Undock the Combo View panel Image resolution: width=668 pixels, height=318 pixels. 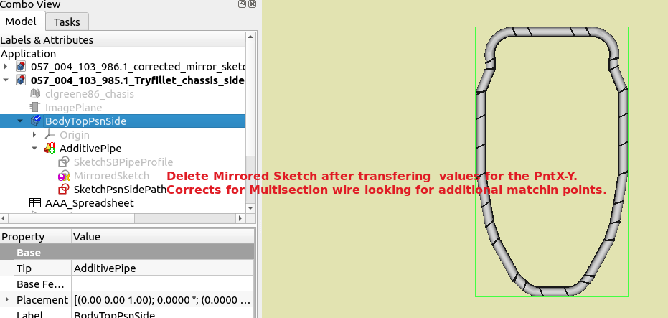click(x=241, y=4)
